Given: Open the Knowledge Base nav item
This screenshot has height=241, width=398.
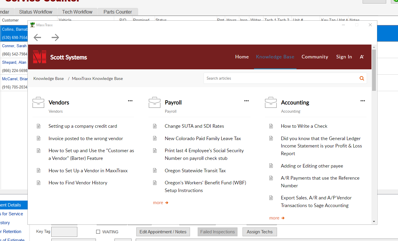Looking at the screenshot, I should point(275,57).
